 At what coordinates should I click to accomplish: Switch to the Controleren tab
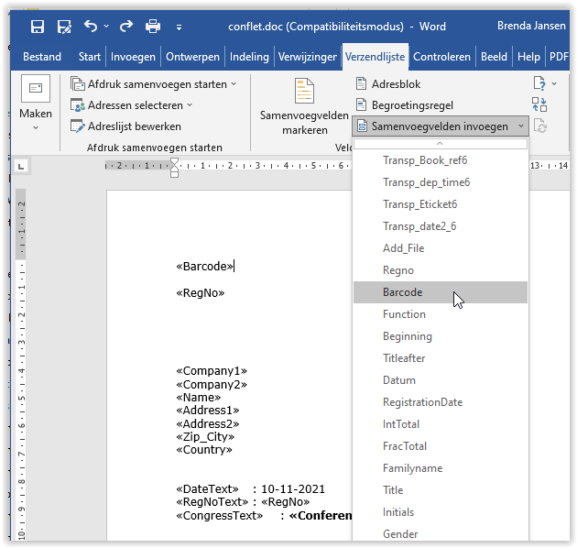pyautogui.click(x=441, y=57)
